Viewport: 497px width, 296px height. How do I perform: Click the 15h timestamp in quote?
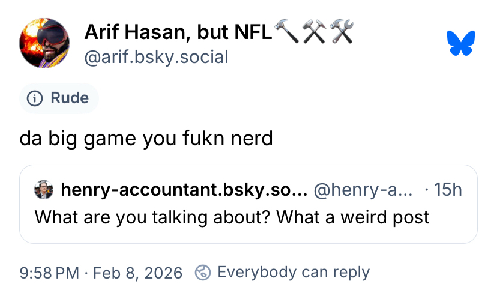[447, 190]
